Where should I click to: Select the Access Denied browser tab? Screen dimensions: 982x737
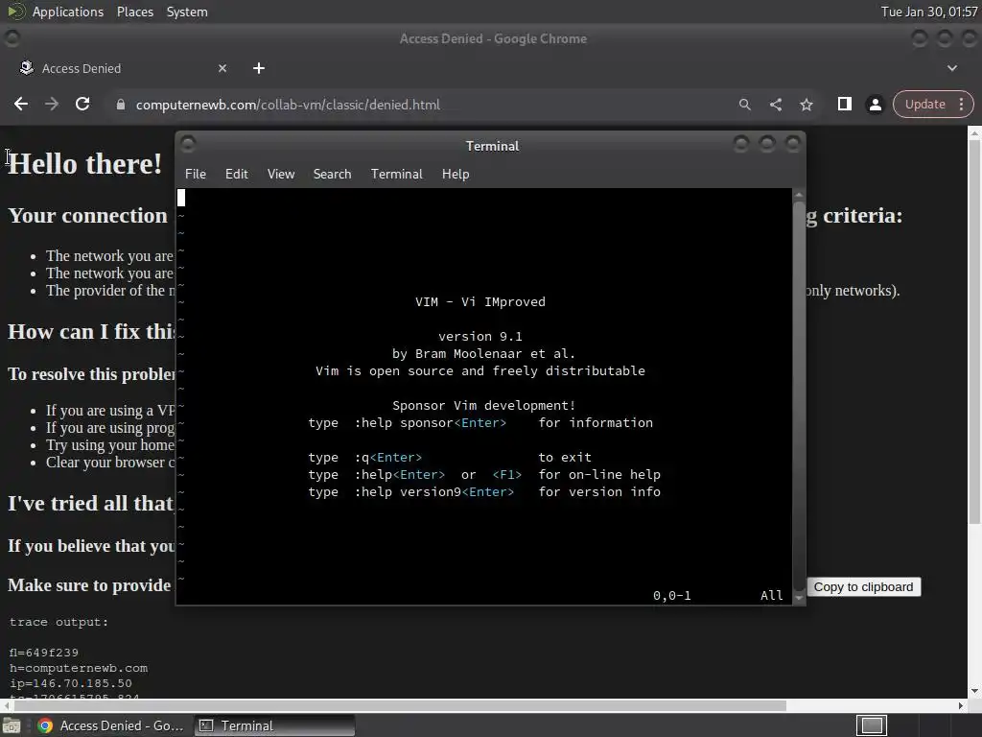122,68
